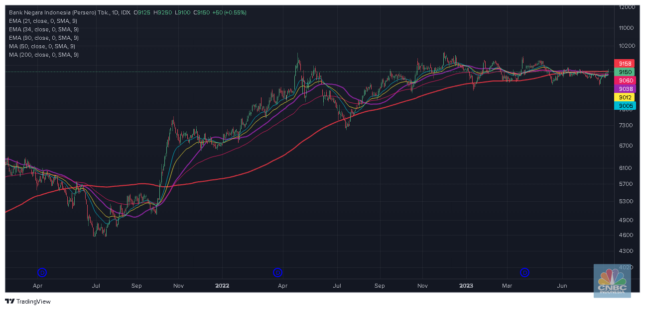Click the 2022 label on time axis
This screenshot has width=645, height=310.
[x=222, y=286]
